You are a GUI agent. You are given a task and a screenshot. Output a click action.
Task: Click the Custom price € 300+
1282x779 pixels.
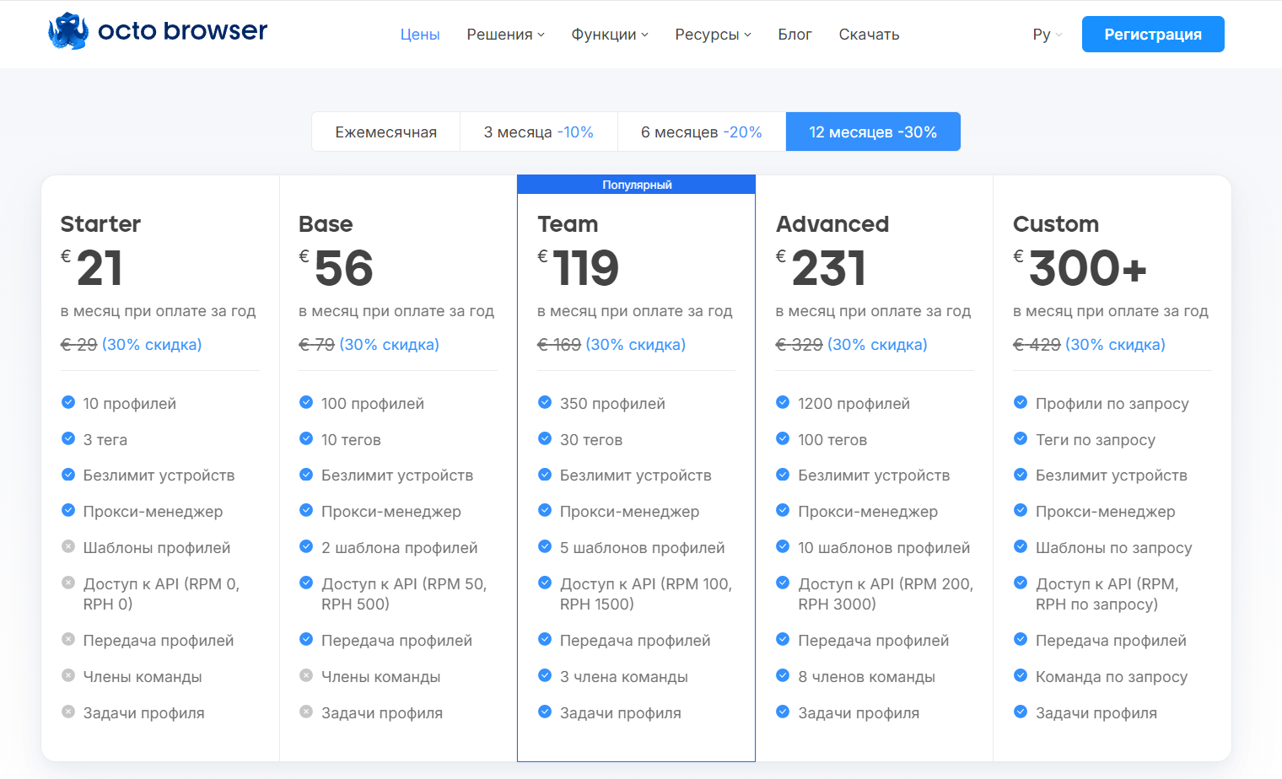pyautogui.click(x=1080, y=268)
